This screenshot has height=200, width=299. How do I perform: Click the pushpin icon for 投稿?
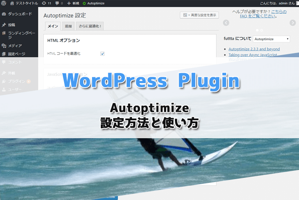[4, 25]
